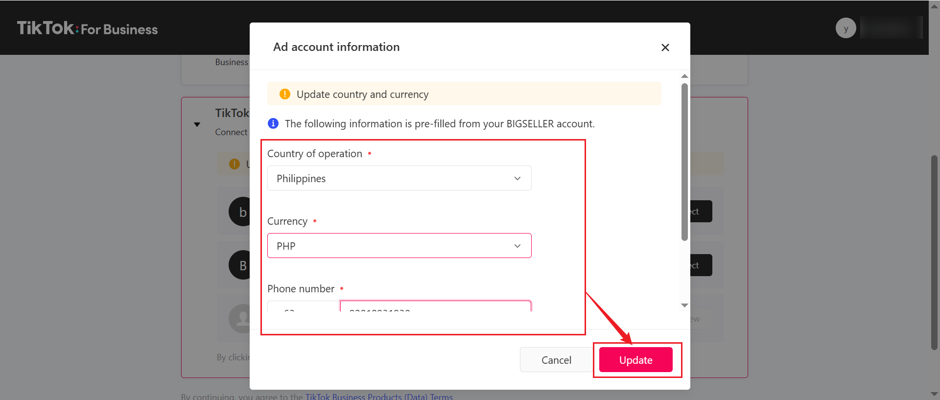Click the background orange alert icon
The height and width of the screenshot is (400, 940).
[235, 164]
